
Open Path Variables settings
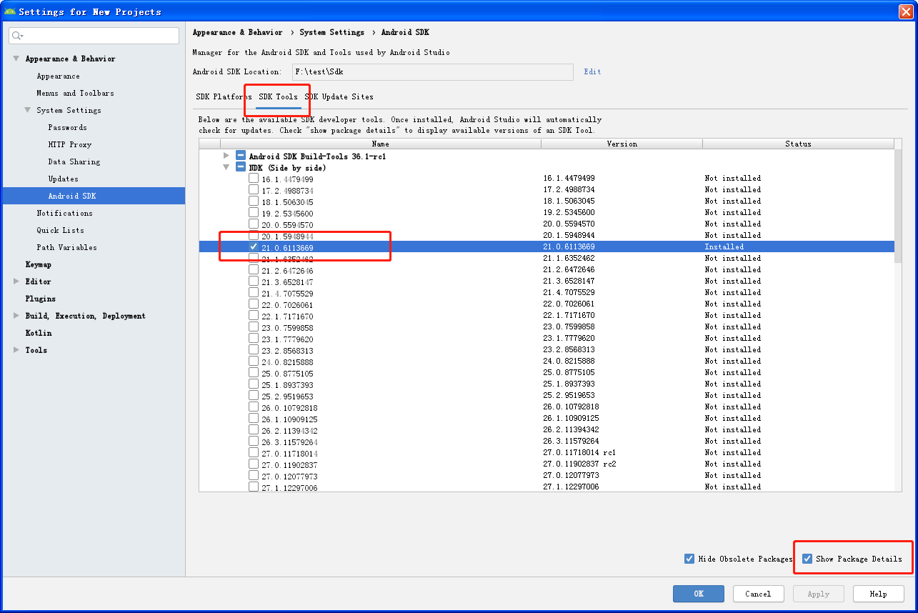point(67,247)
